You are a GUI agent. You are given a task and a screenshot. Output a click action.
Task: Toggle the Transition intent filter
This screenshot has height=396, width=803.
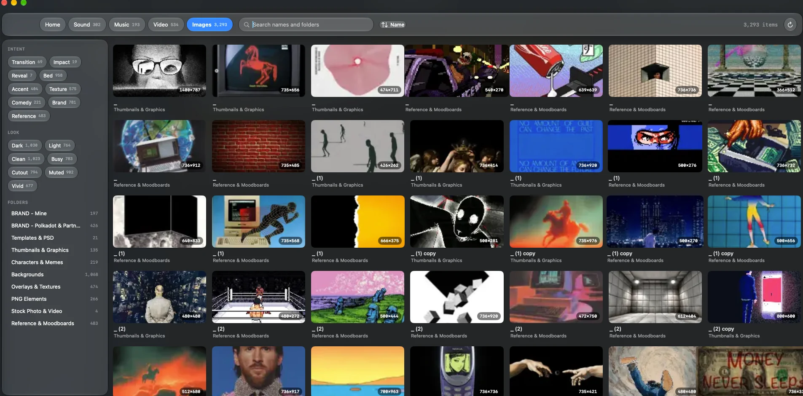point(27,62)
